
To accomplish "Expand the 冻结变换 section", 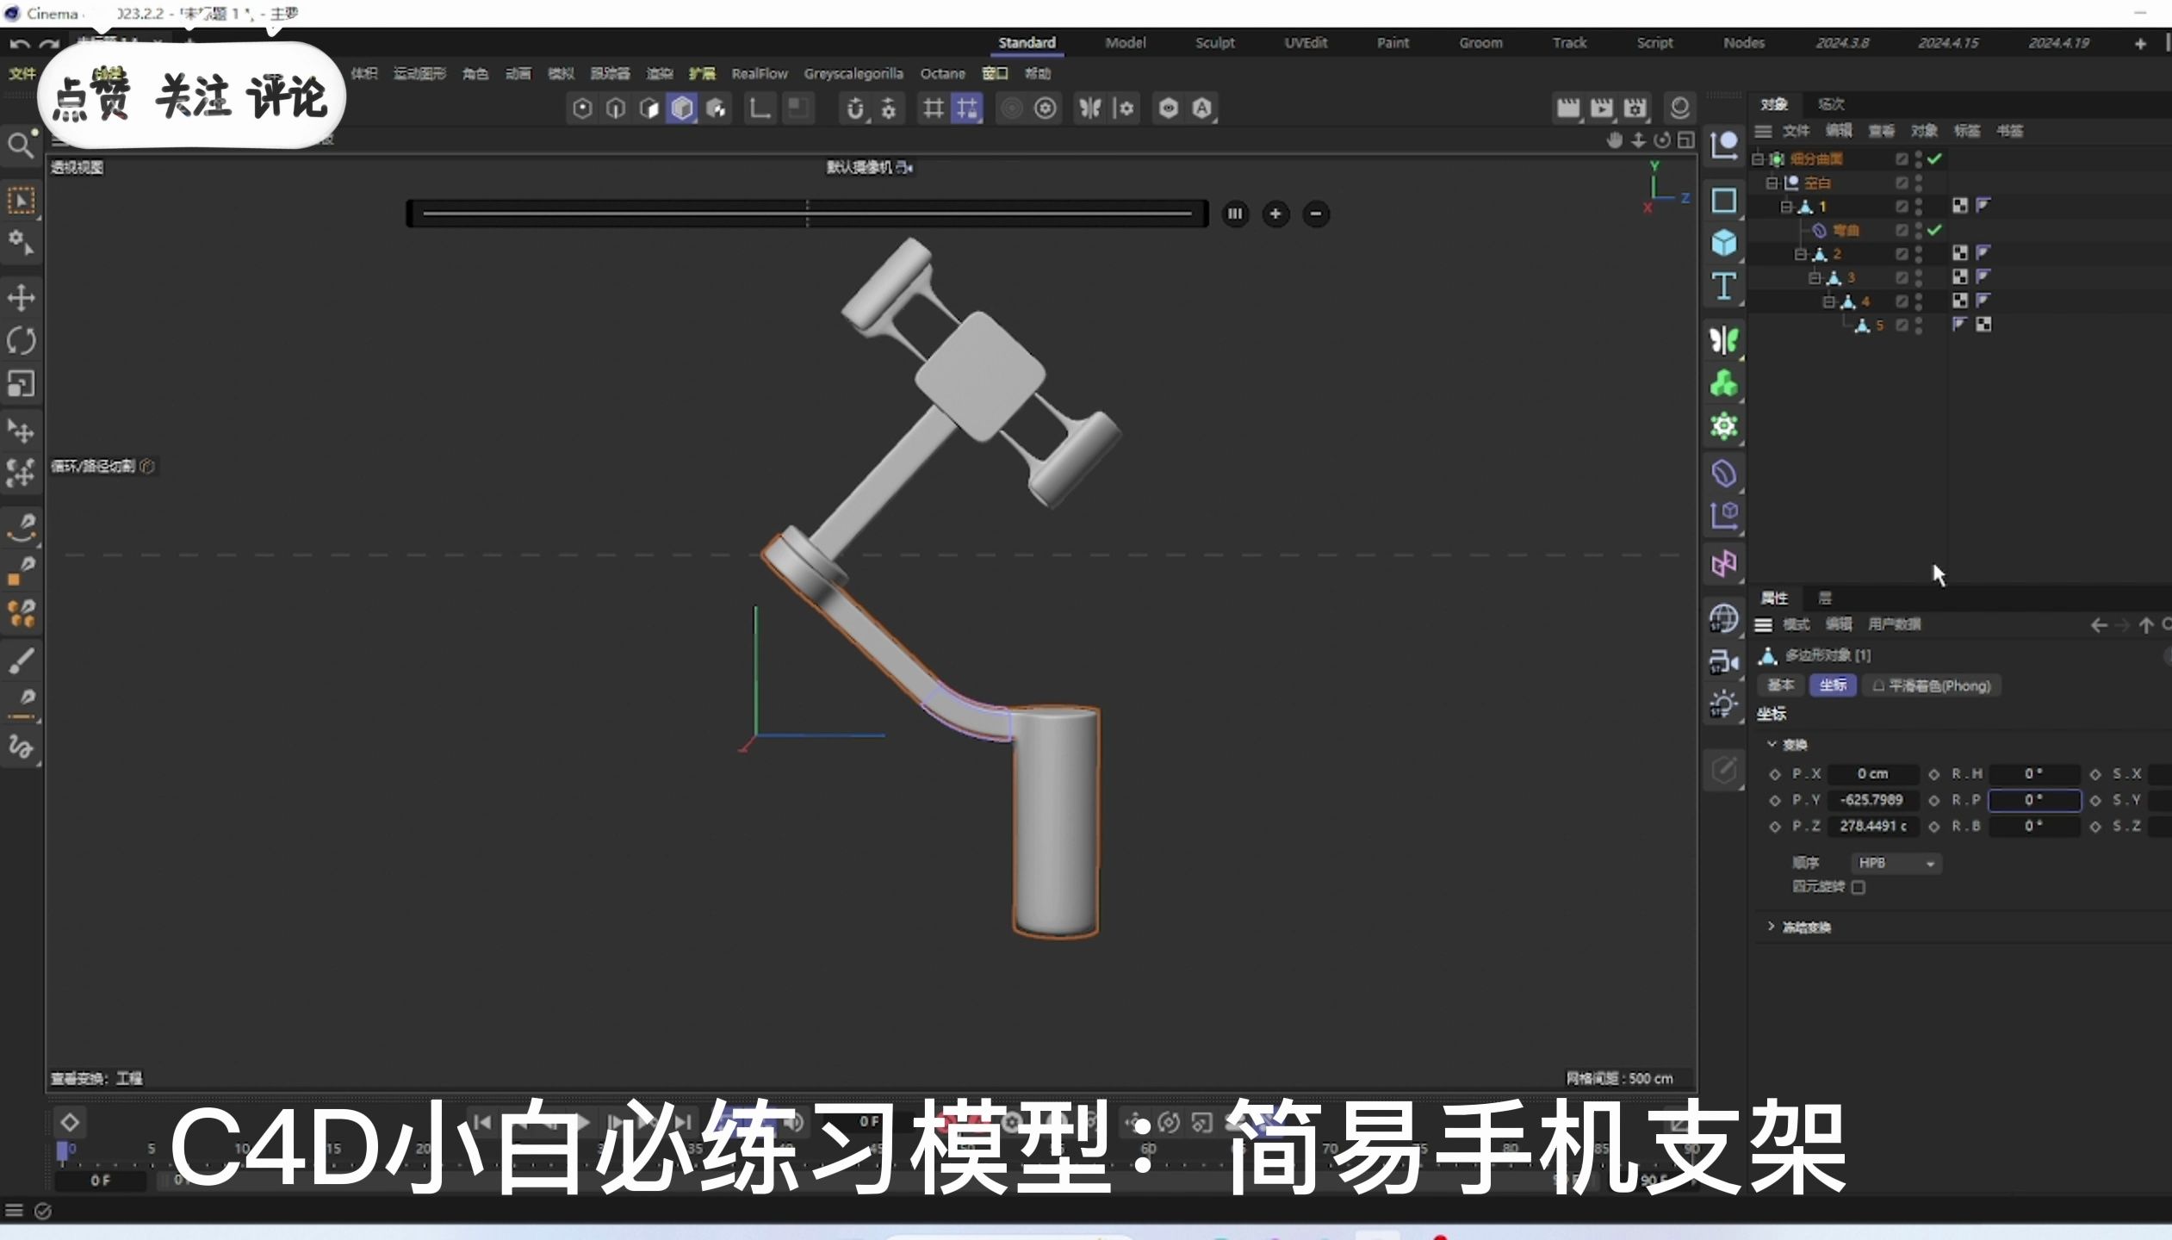I will pyautogui.click(x=1772, y=926).
